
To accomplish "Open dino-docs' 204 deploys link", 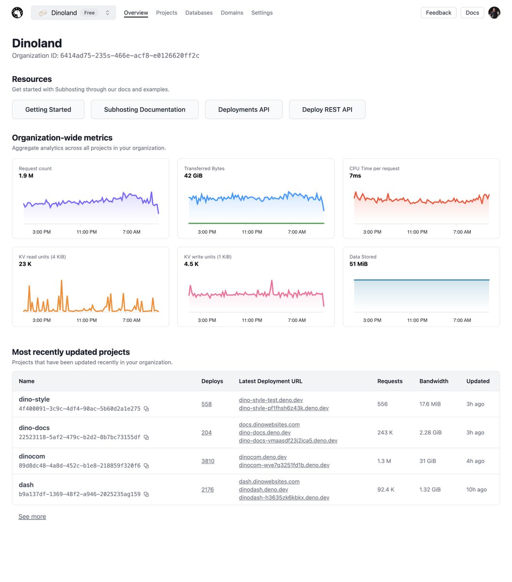I will pos(207,433).
